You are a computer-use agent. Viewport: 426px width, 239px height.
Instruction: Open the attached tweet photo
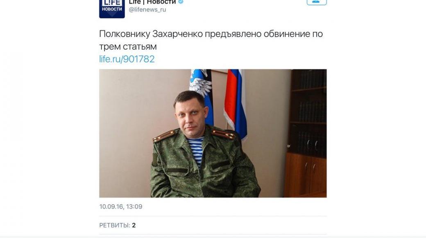(x=213, y=133)
